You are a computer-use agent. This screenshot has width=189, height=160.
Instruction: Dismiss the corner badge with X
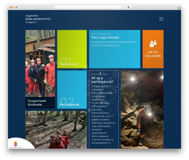click(37, 142)
